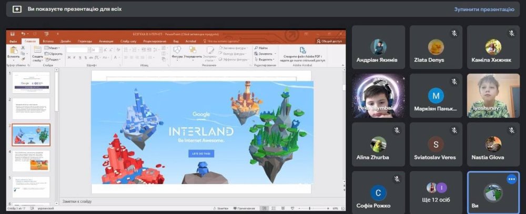Screen dimensions: 526x214
Task: Select slide 5 thumbnail in slide panel
Action: [31, 187]
